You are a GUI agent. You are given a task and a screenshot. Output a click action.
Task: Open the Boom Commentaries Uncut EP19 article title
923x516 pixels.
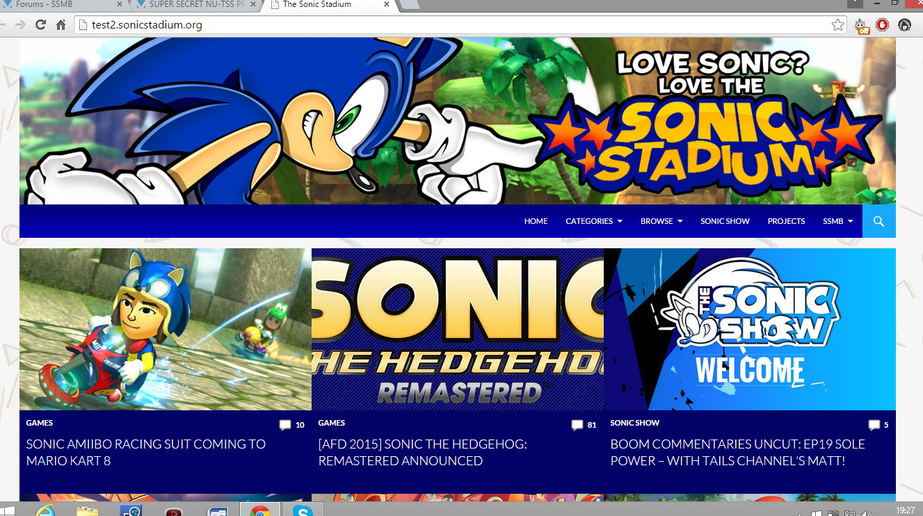point(738,452)
